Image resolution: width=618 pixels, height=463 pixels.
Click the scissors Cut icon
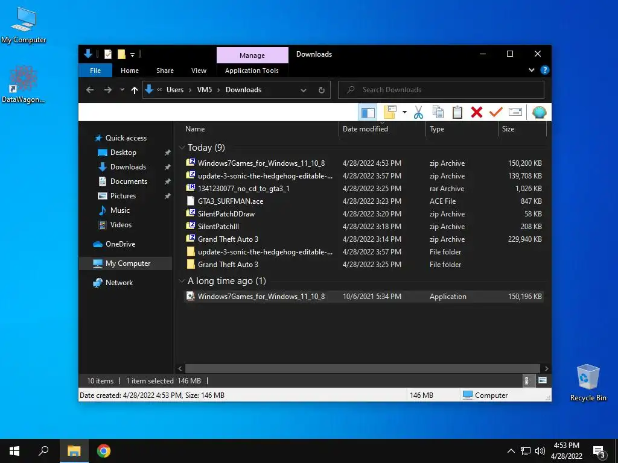418,113
